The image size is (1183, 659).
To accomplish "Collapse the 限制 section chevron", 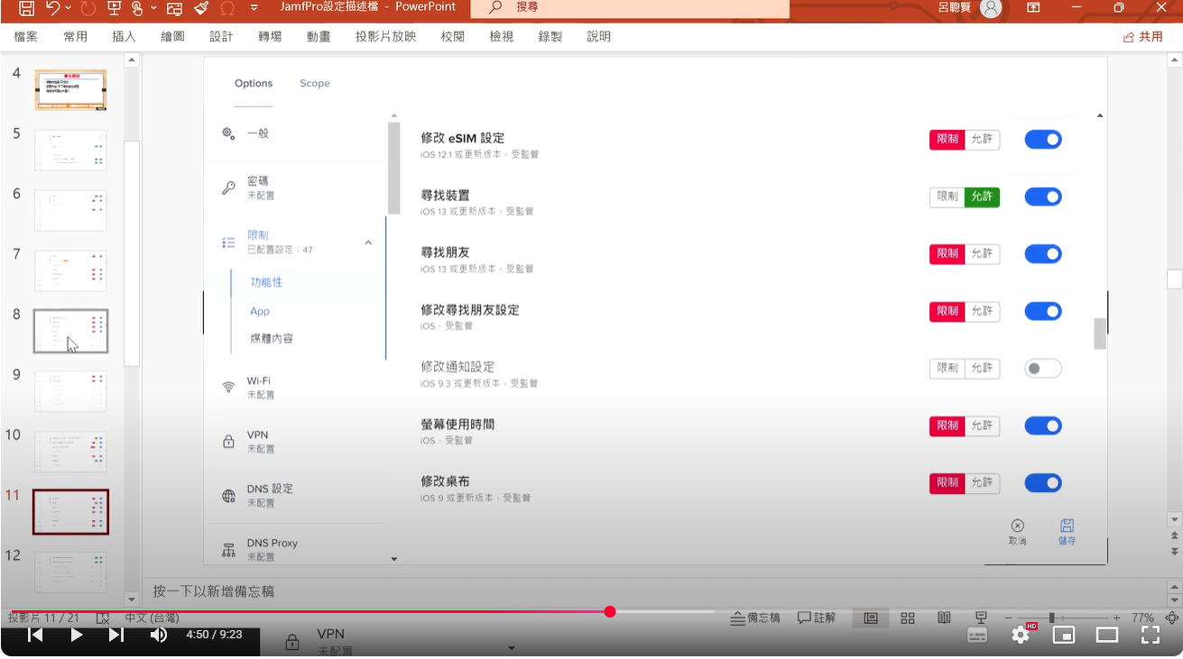I will pos(368,243).
